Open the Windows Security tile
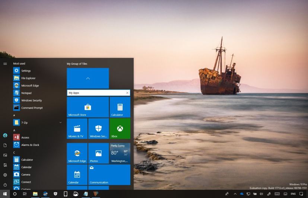This screenshot has height=198, width=308. coord(98,128)
